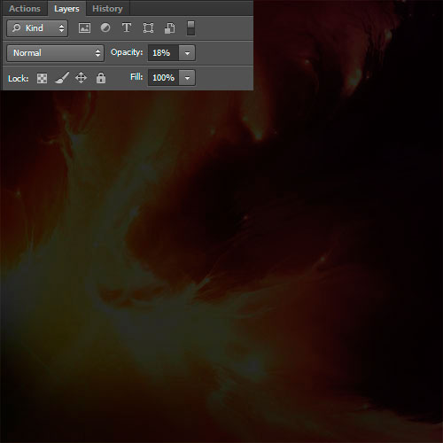
Task: Lock position move-arrows icon
Action: click(81, 78)
